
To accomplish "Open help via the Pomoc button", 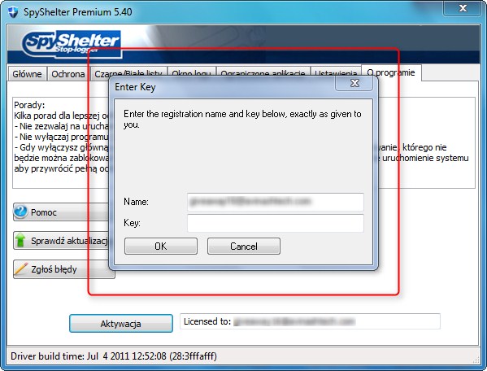I will tap(61, 212).
